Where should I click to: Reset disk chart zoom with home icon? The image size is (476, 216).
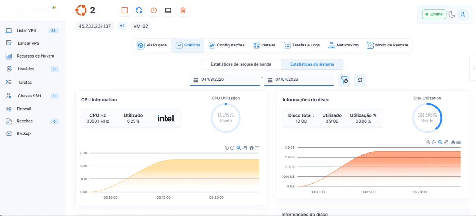click(453, 142)
